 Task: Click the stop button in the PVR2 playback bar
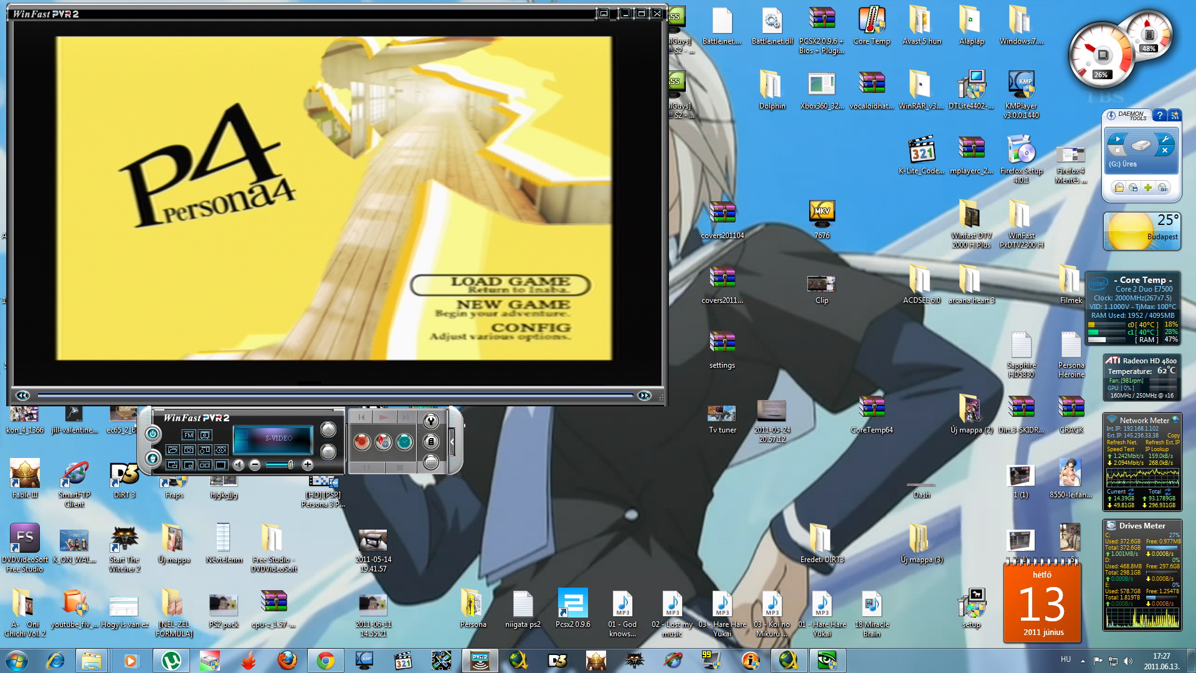click(399, 467)
